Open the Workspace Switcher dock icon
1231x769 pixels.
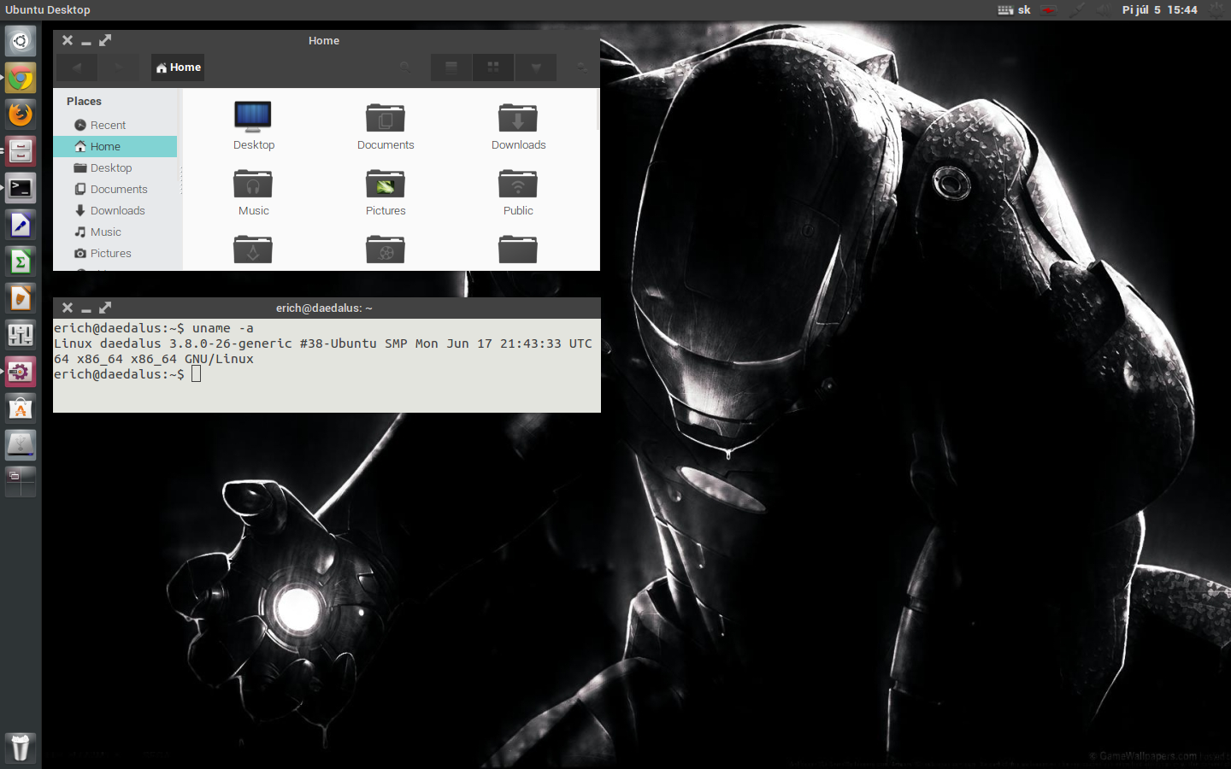pyautogui.click(x=21, y=482)
